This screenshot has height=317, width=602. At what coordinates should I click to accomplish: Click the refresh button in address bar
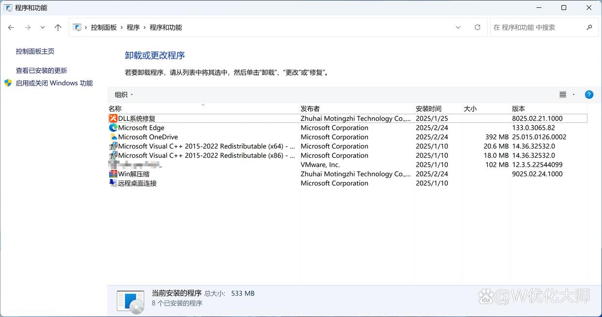pos(477,28)
